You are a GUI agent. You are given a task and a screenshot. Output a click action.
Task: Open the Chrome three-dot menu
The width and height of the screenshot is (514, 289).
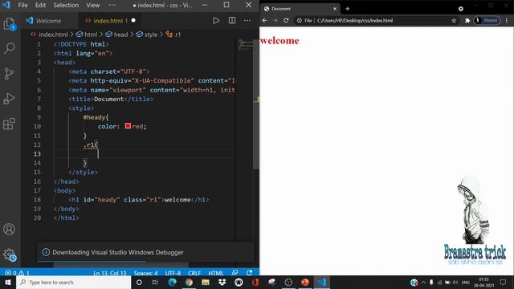(507, 20)
